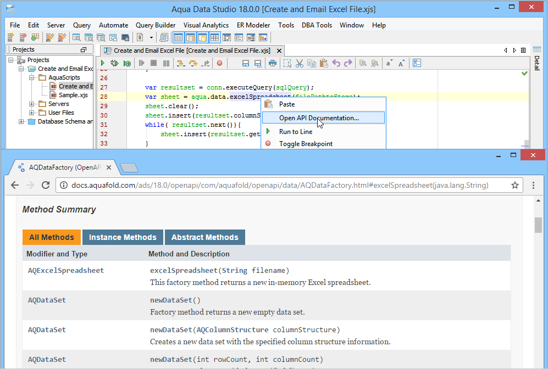Start debugging with the bug-and-arrow icon
The image size is (548, 369).
114,63
